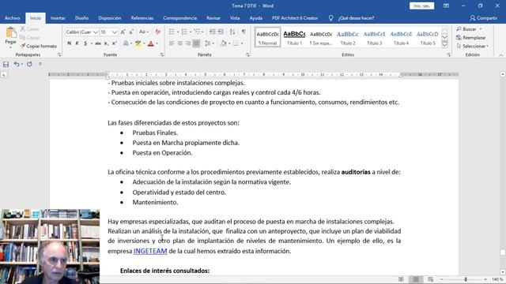
Task: Click the Buscar find button
Action: coord(466,29)
